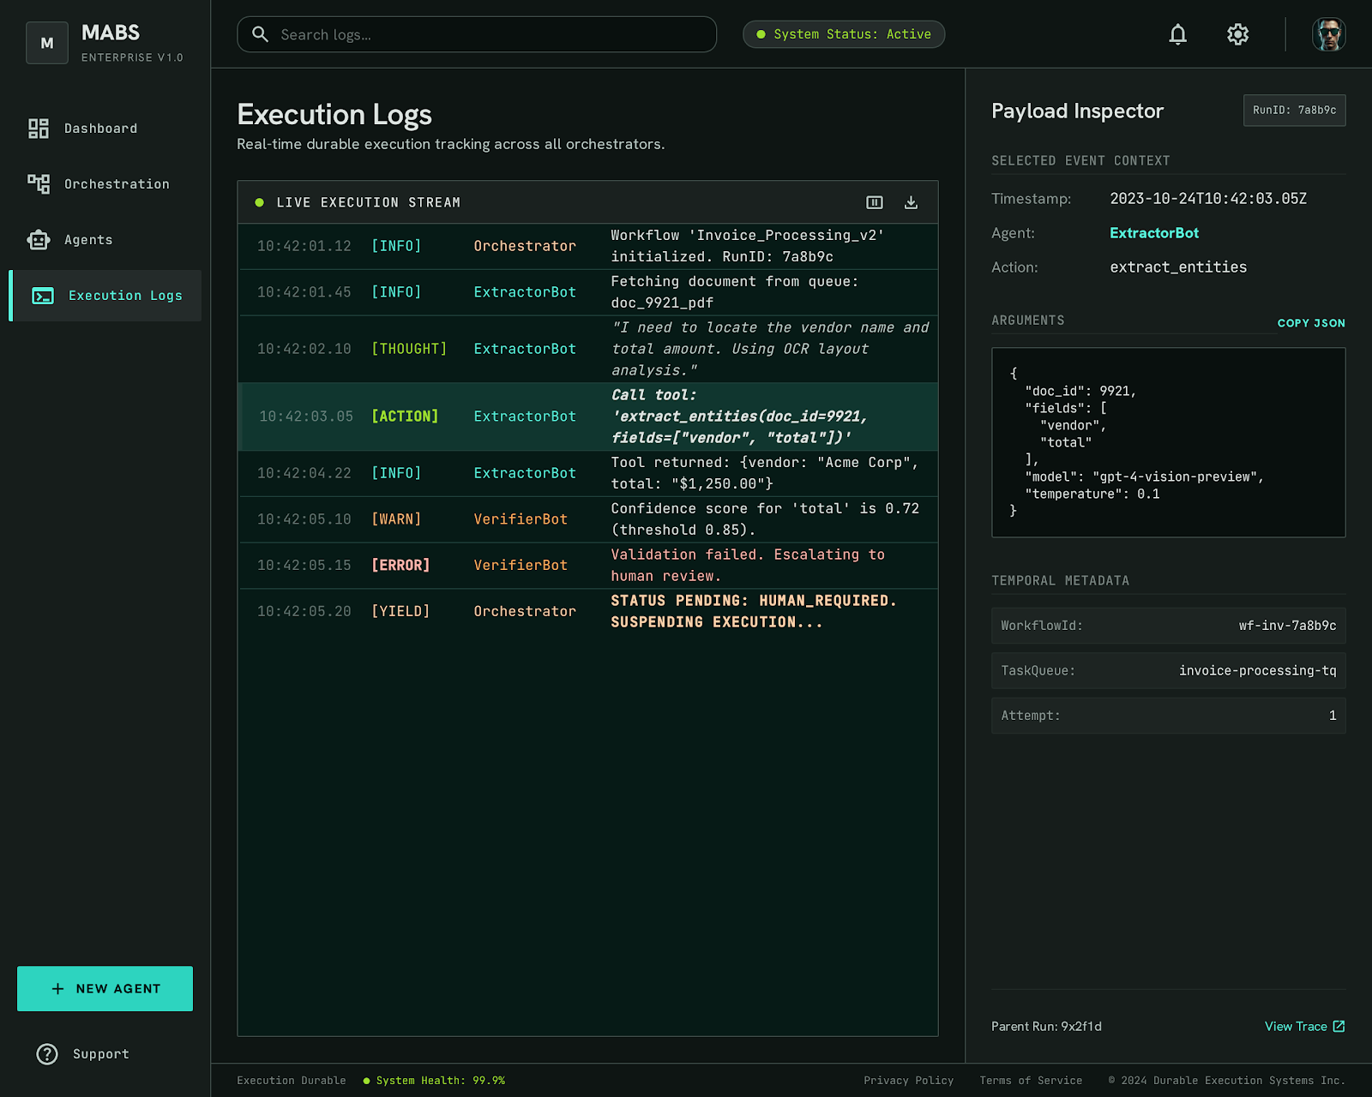Open the Agents section
The image size is (1372, 1097).
(x=105, y=240)
